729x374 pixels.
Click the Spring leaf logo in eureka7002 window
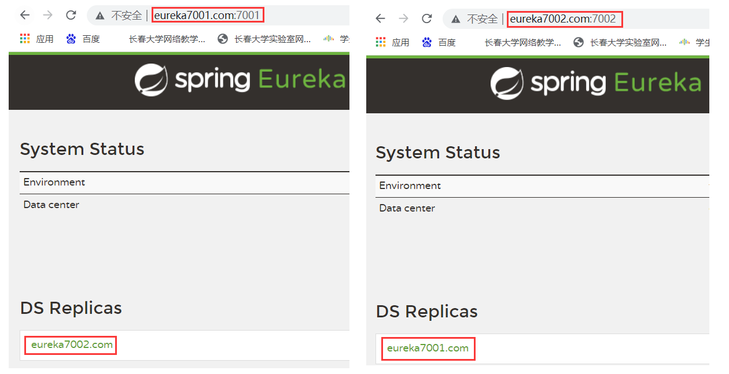pos(507,83)
